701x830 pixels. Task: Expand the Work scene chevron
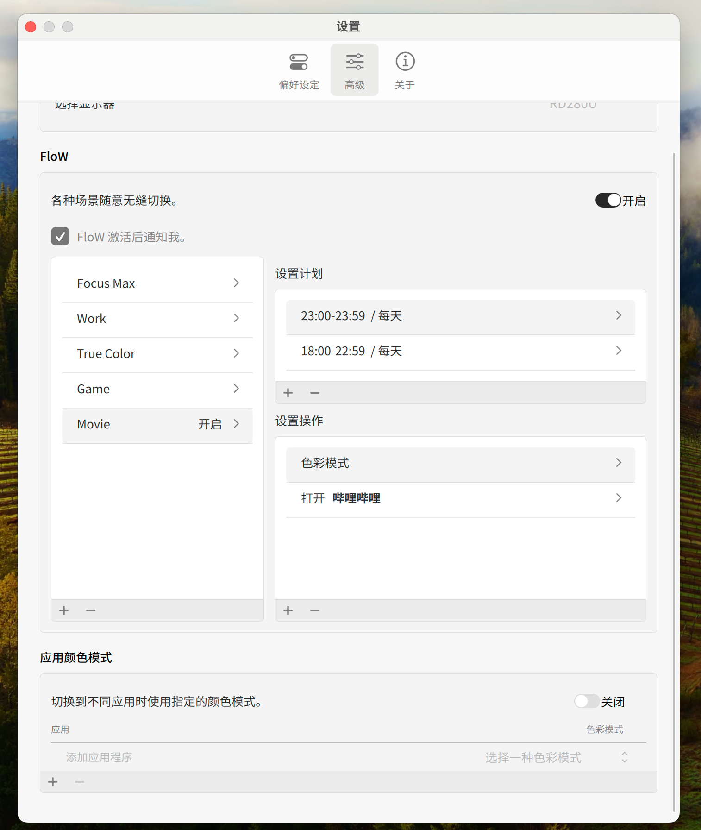pyautogui.click(x=236, y=318)
